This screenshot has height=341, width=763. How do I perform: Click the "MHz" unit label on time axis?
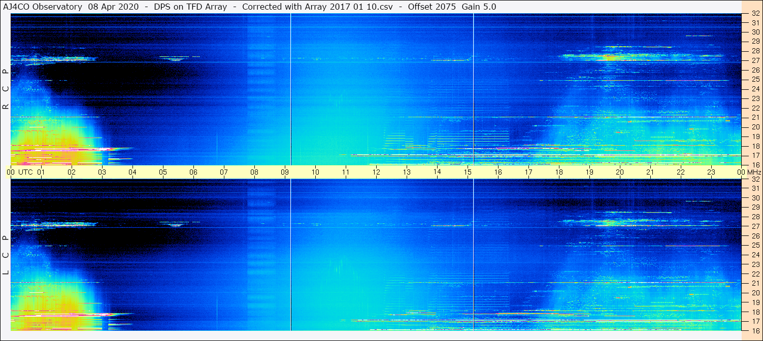pos(753,172)
